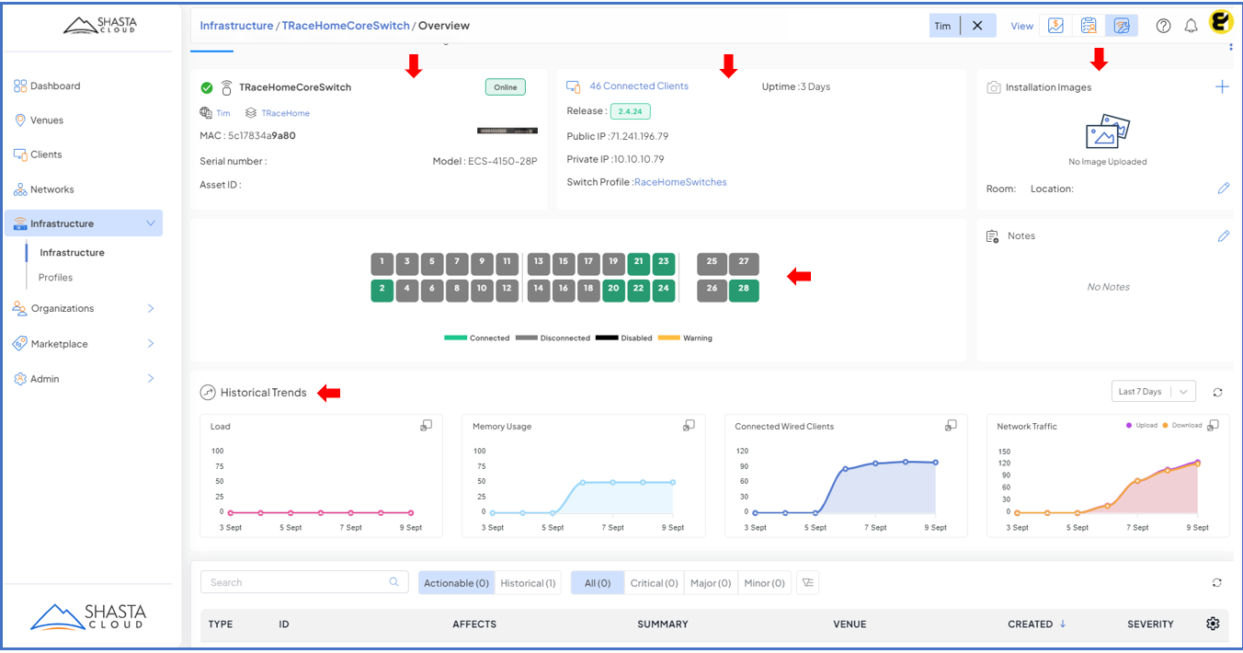The width and height of the screenshot is (1243, 653).
Task: Select switch port 28
Action: coord(744,290)
